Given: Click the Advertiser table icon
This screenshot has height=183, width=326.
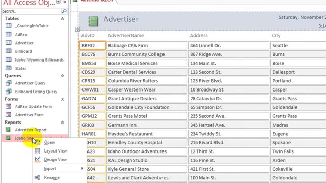Looking at the screenshot, I should tap(9, 43).
